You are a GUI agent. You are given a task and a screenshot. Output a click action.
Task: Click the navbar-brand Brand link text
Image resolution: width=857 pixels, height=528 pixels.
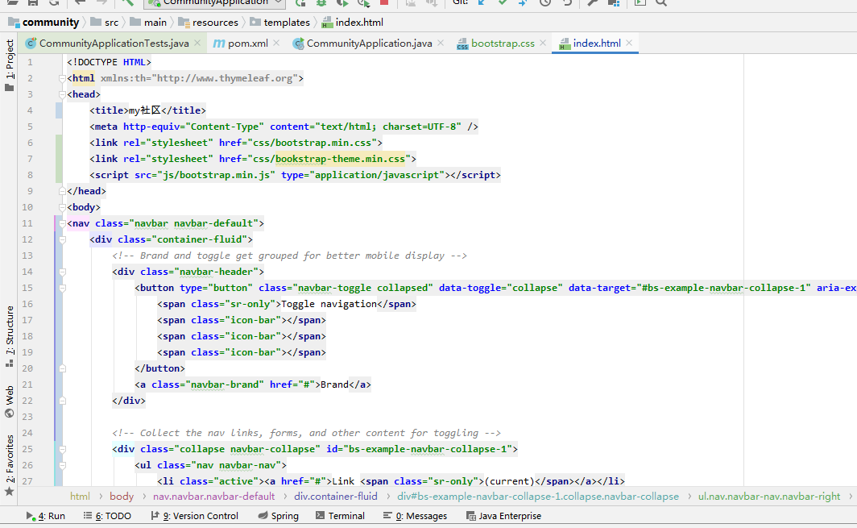334,385
